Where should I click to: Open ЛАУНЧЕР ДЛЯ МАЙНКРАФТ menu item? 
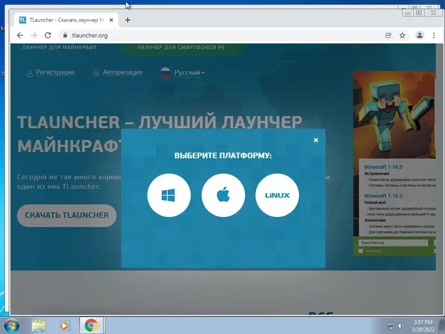click(59, 47)
